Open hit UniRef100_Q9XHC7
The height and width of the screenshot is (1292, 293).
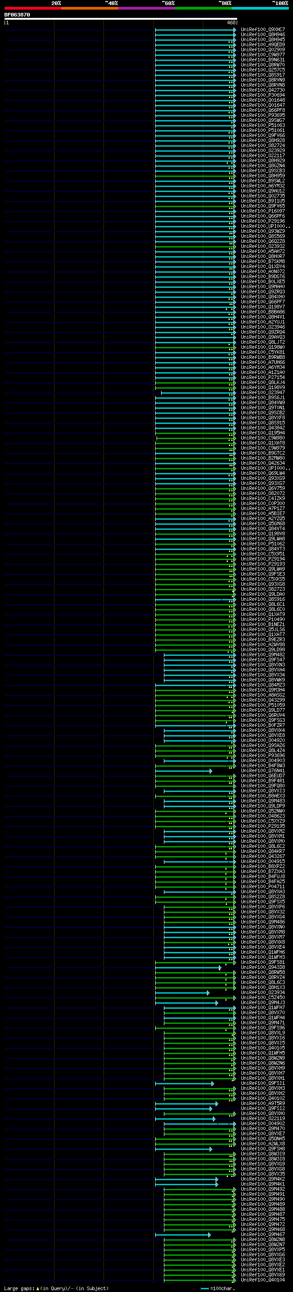point(262,30)
